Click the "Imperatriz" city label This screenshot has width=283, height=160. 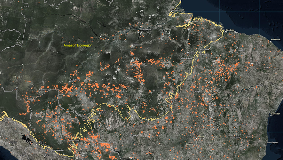[x=205, y=54]
